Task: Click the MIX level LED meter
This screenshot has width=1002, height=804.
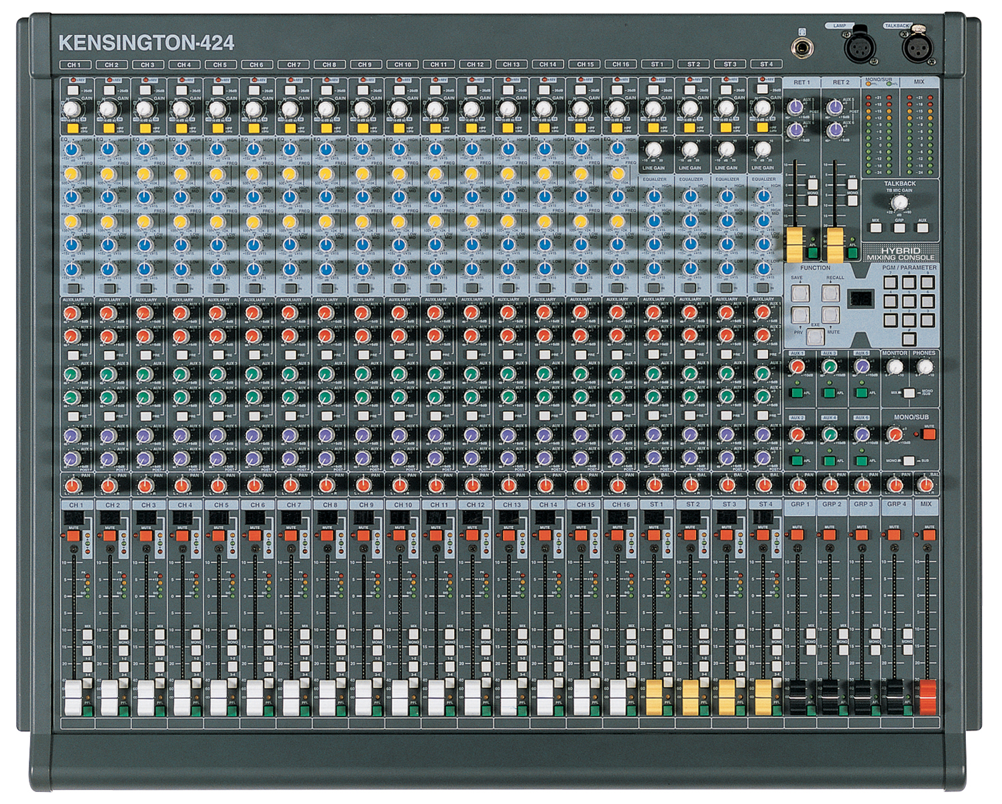Action: coord(919,135)
